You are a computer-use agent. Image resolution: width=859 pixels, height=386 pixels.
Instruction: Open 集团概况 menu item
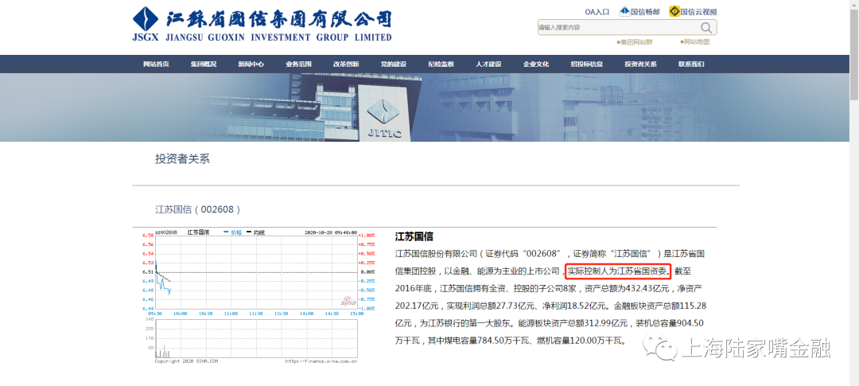(x=204, y=64)
